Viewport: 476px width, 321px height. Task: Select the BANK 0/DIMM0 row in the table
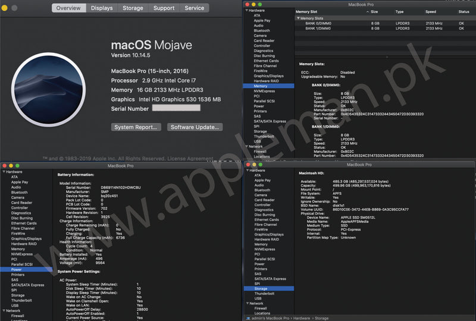[x=385, y=23]
